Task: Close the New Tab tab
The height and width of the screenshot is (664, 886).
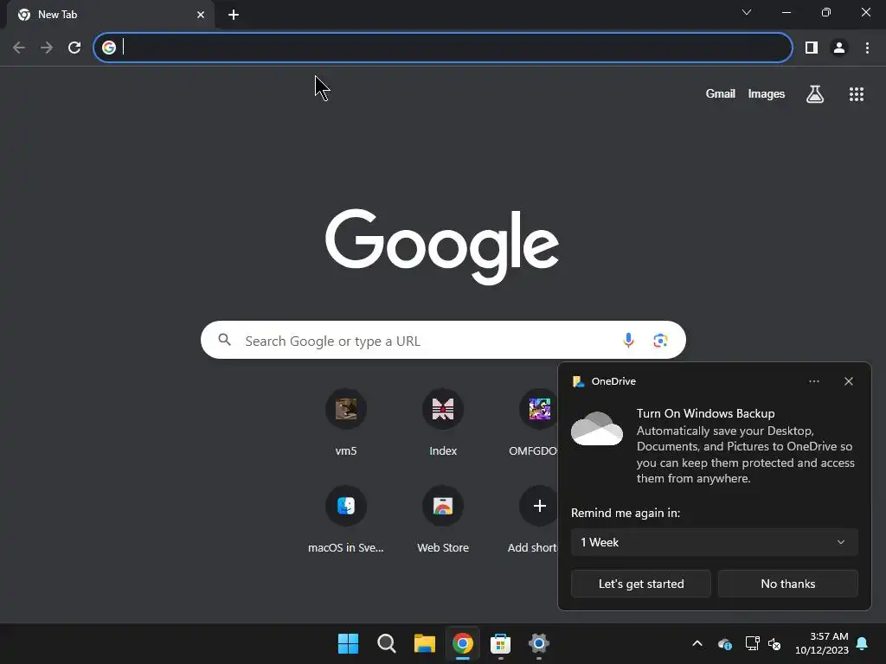Action: (201, 15)
